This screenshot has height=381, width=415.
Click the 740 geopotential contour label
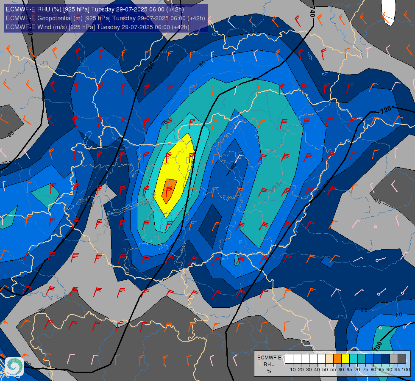click(312, 12)
